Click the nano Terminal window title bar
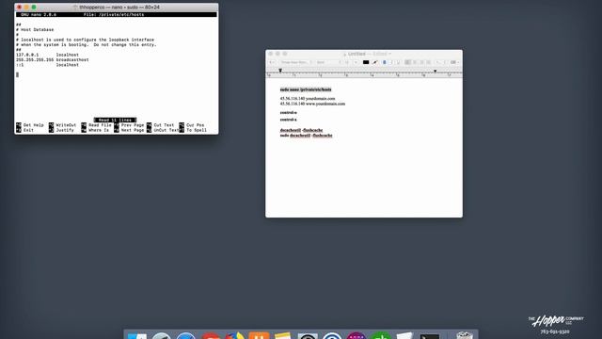The width and height of the screenshot is (602, 339). coord(117,7)
